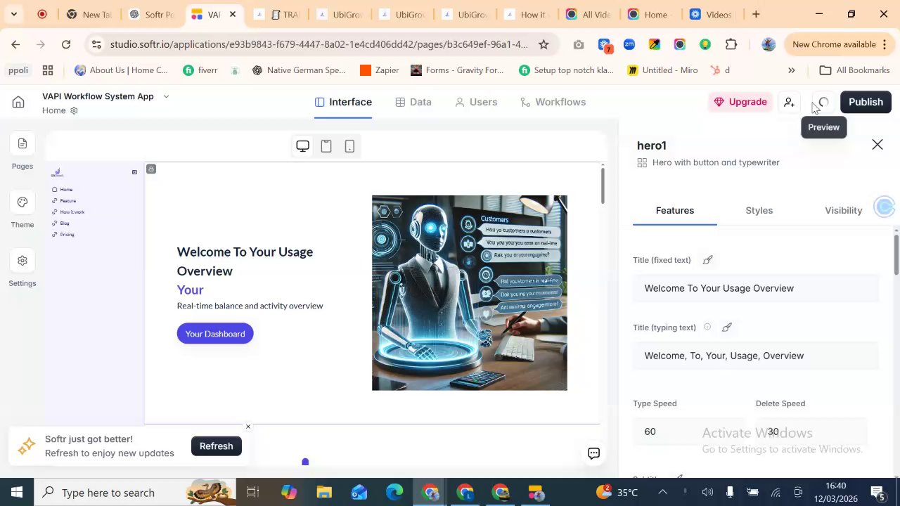Click style brush beside Title (fixed text)

point(707,260)
